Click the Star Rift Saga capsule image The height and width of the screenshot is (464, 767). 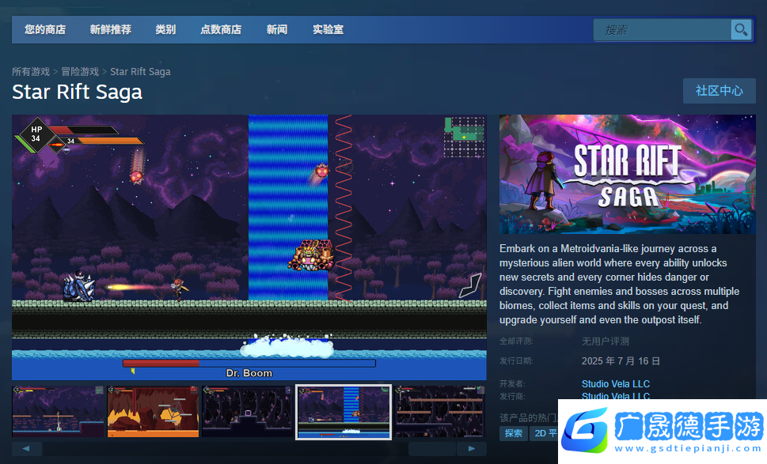(627, 174)
